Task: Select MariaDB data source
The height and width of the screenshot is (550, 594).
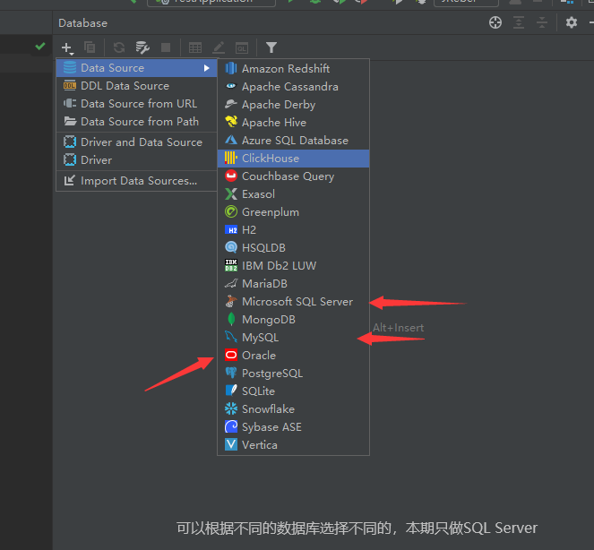Action: (x=293, y=284)
